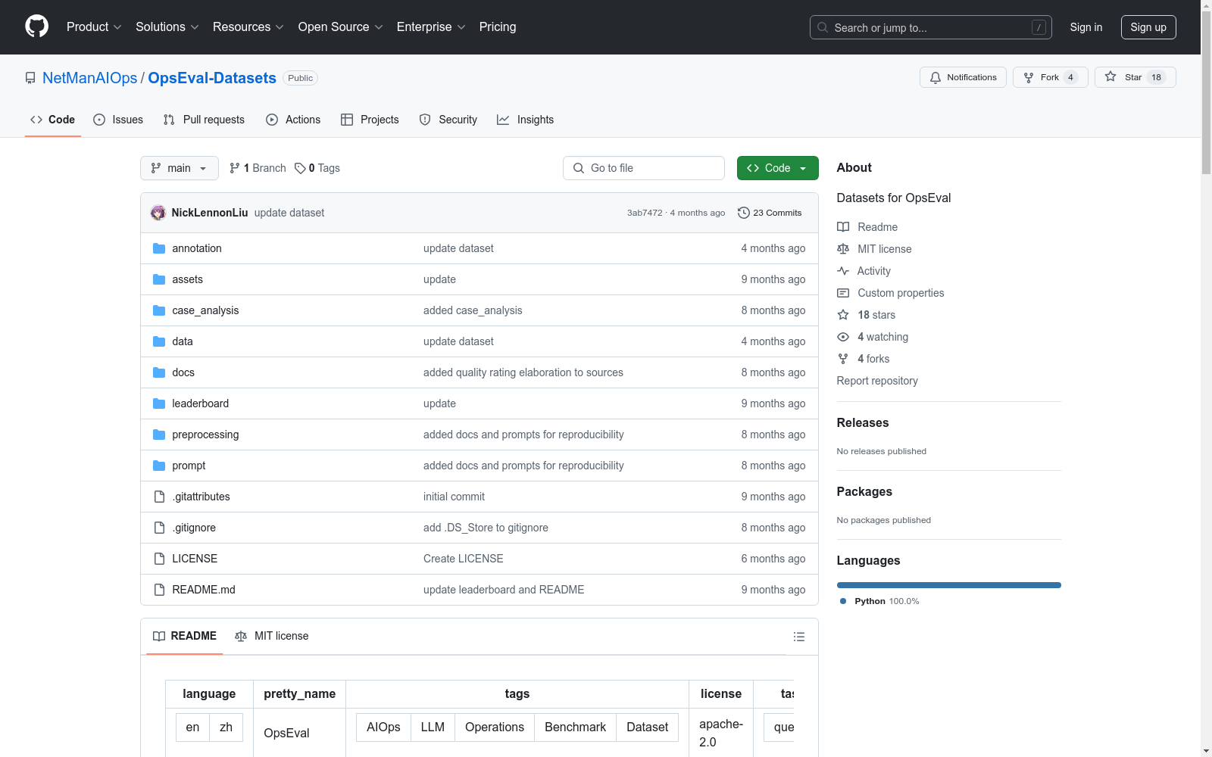
Task: Click the Go to file search field
Action: (644, 168)
